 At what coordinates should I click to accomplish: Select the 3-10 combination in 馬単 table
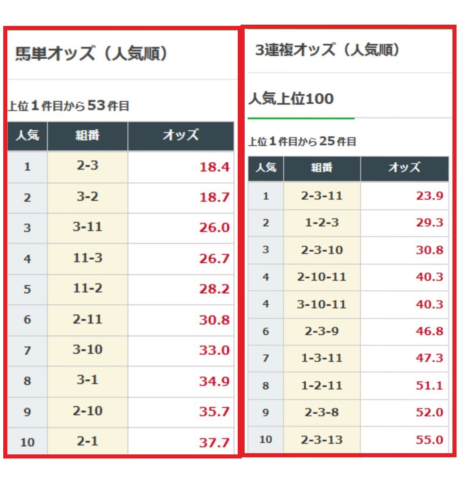pos(87,350)
